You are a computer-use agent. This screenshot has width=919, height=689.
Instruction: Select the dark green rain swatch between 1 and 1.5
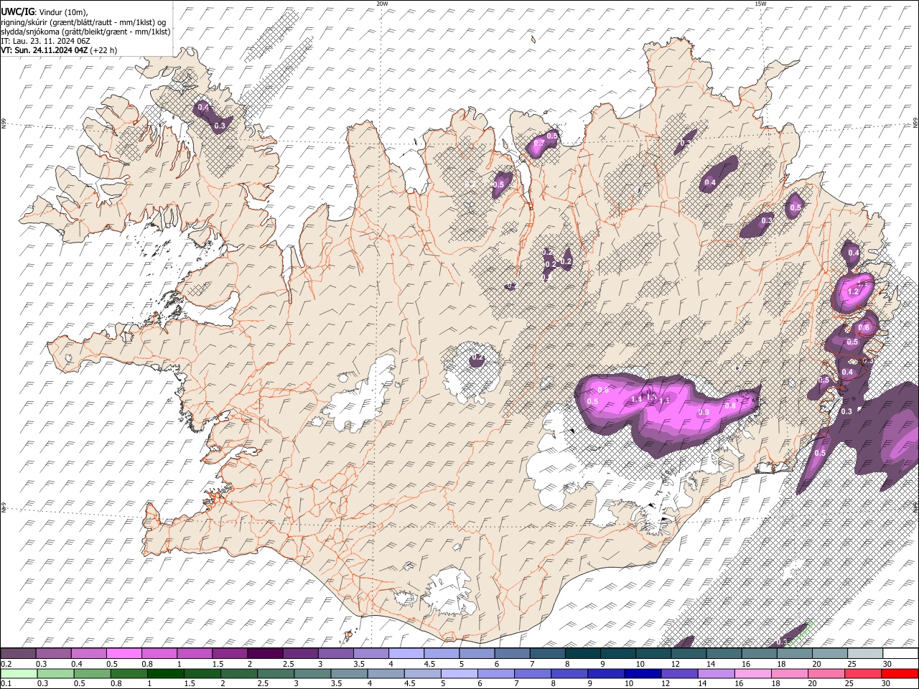click(x=165, y=673)
